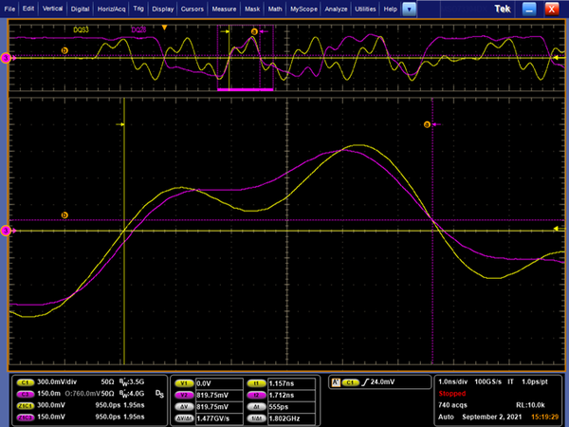Click the Z1C1 zoom waveform badge

point(25,404)
